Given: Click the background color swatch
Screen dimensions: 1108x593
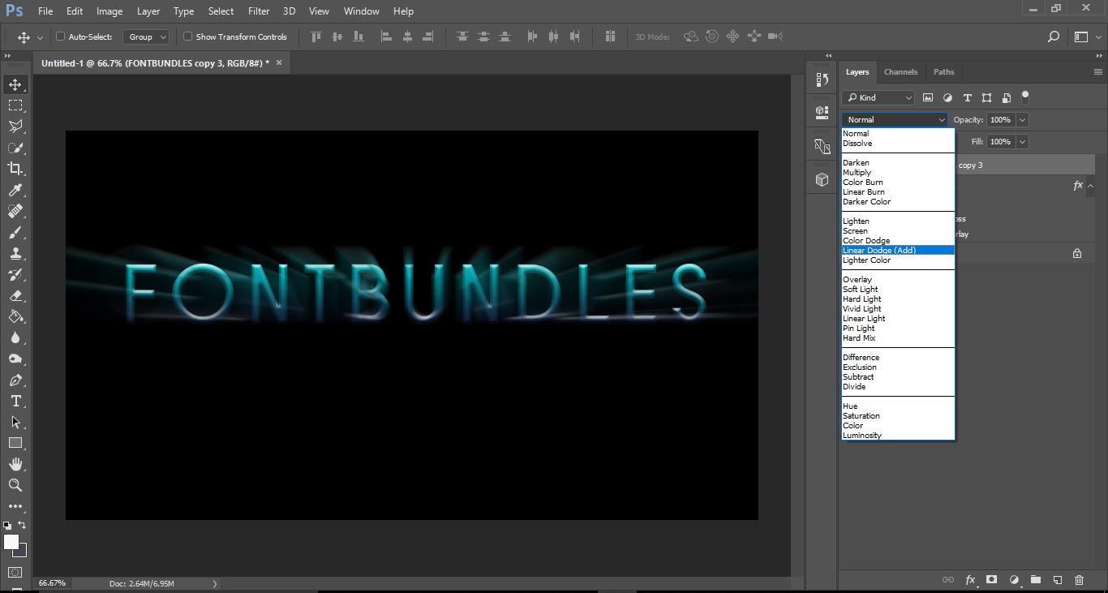Looking at the screenshot, I should point(21,551).
